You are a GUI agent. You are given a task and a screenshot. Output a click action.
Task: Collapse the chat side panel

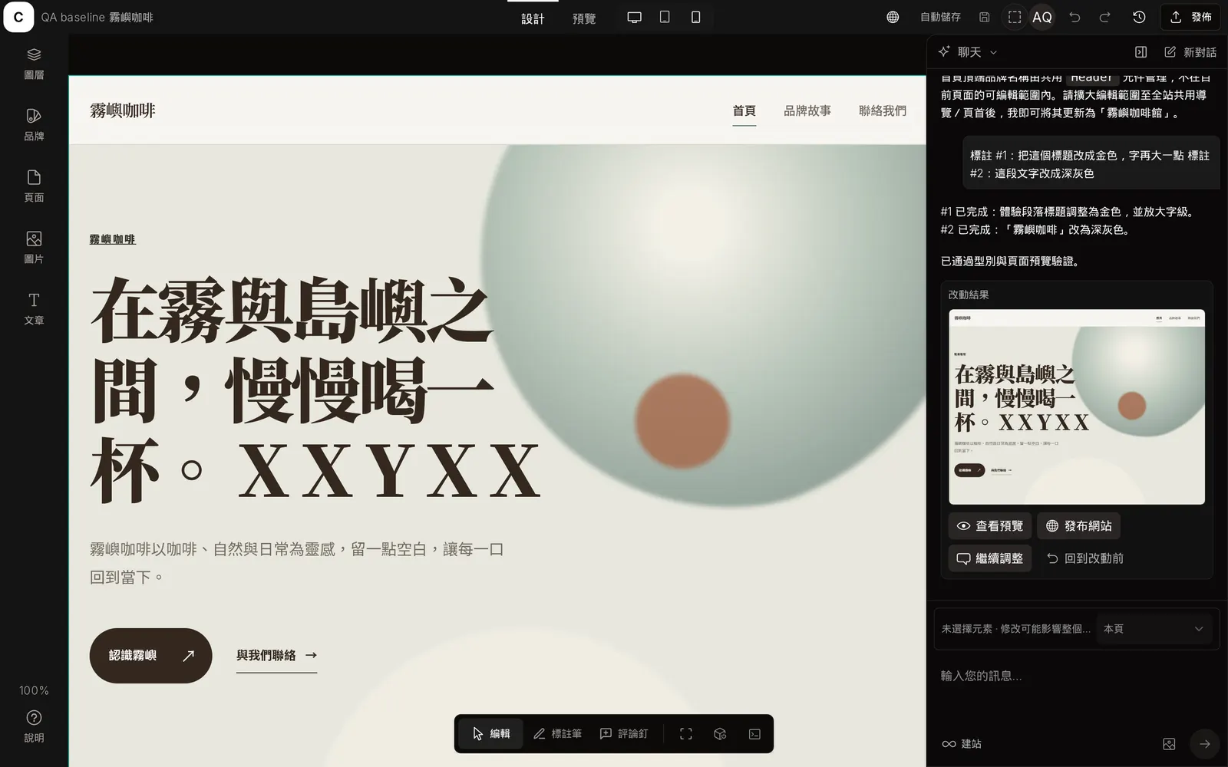click(x=1141, y=52)
